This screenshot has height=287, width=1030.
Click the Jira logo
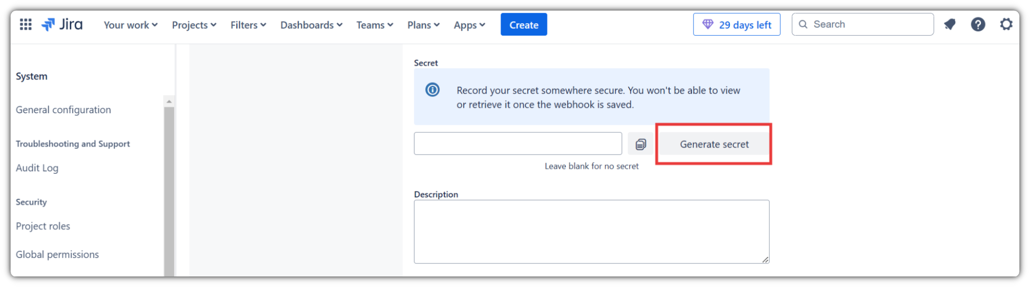point(62,24)
